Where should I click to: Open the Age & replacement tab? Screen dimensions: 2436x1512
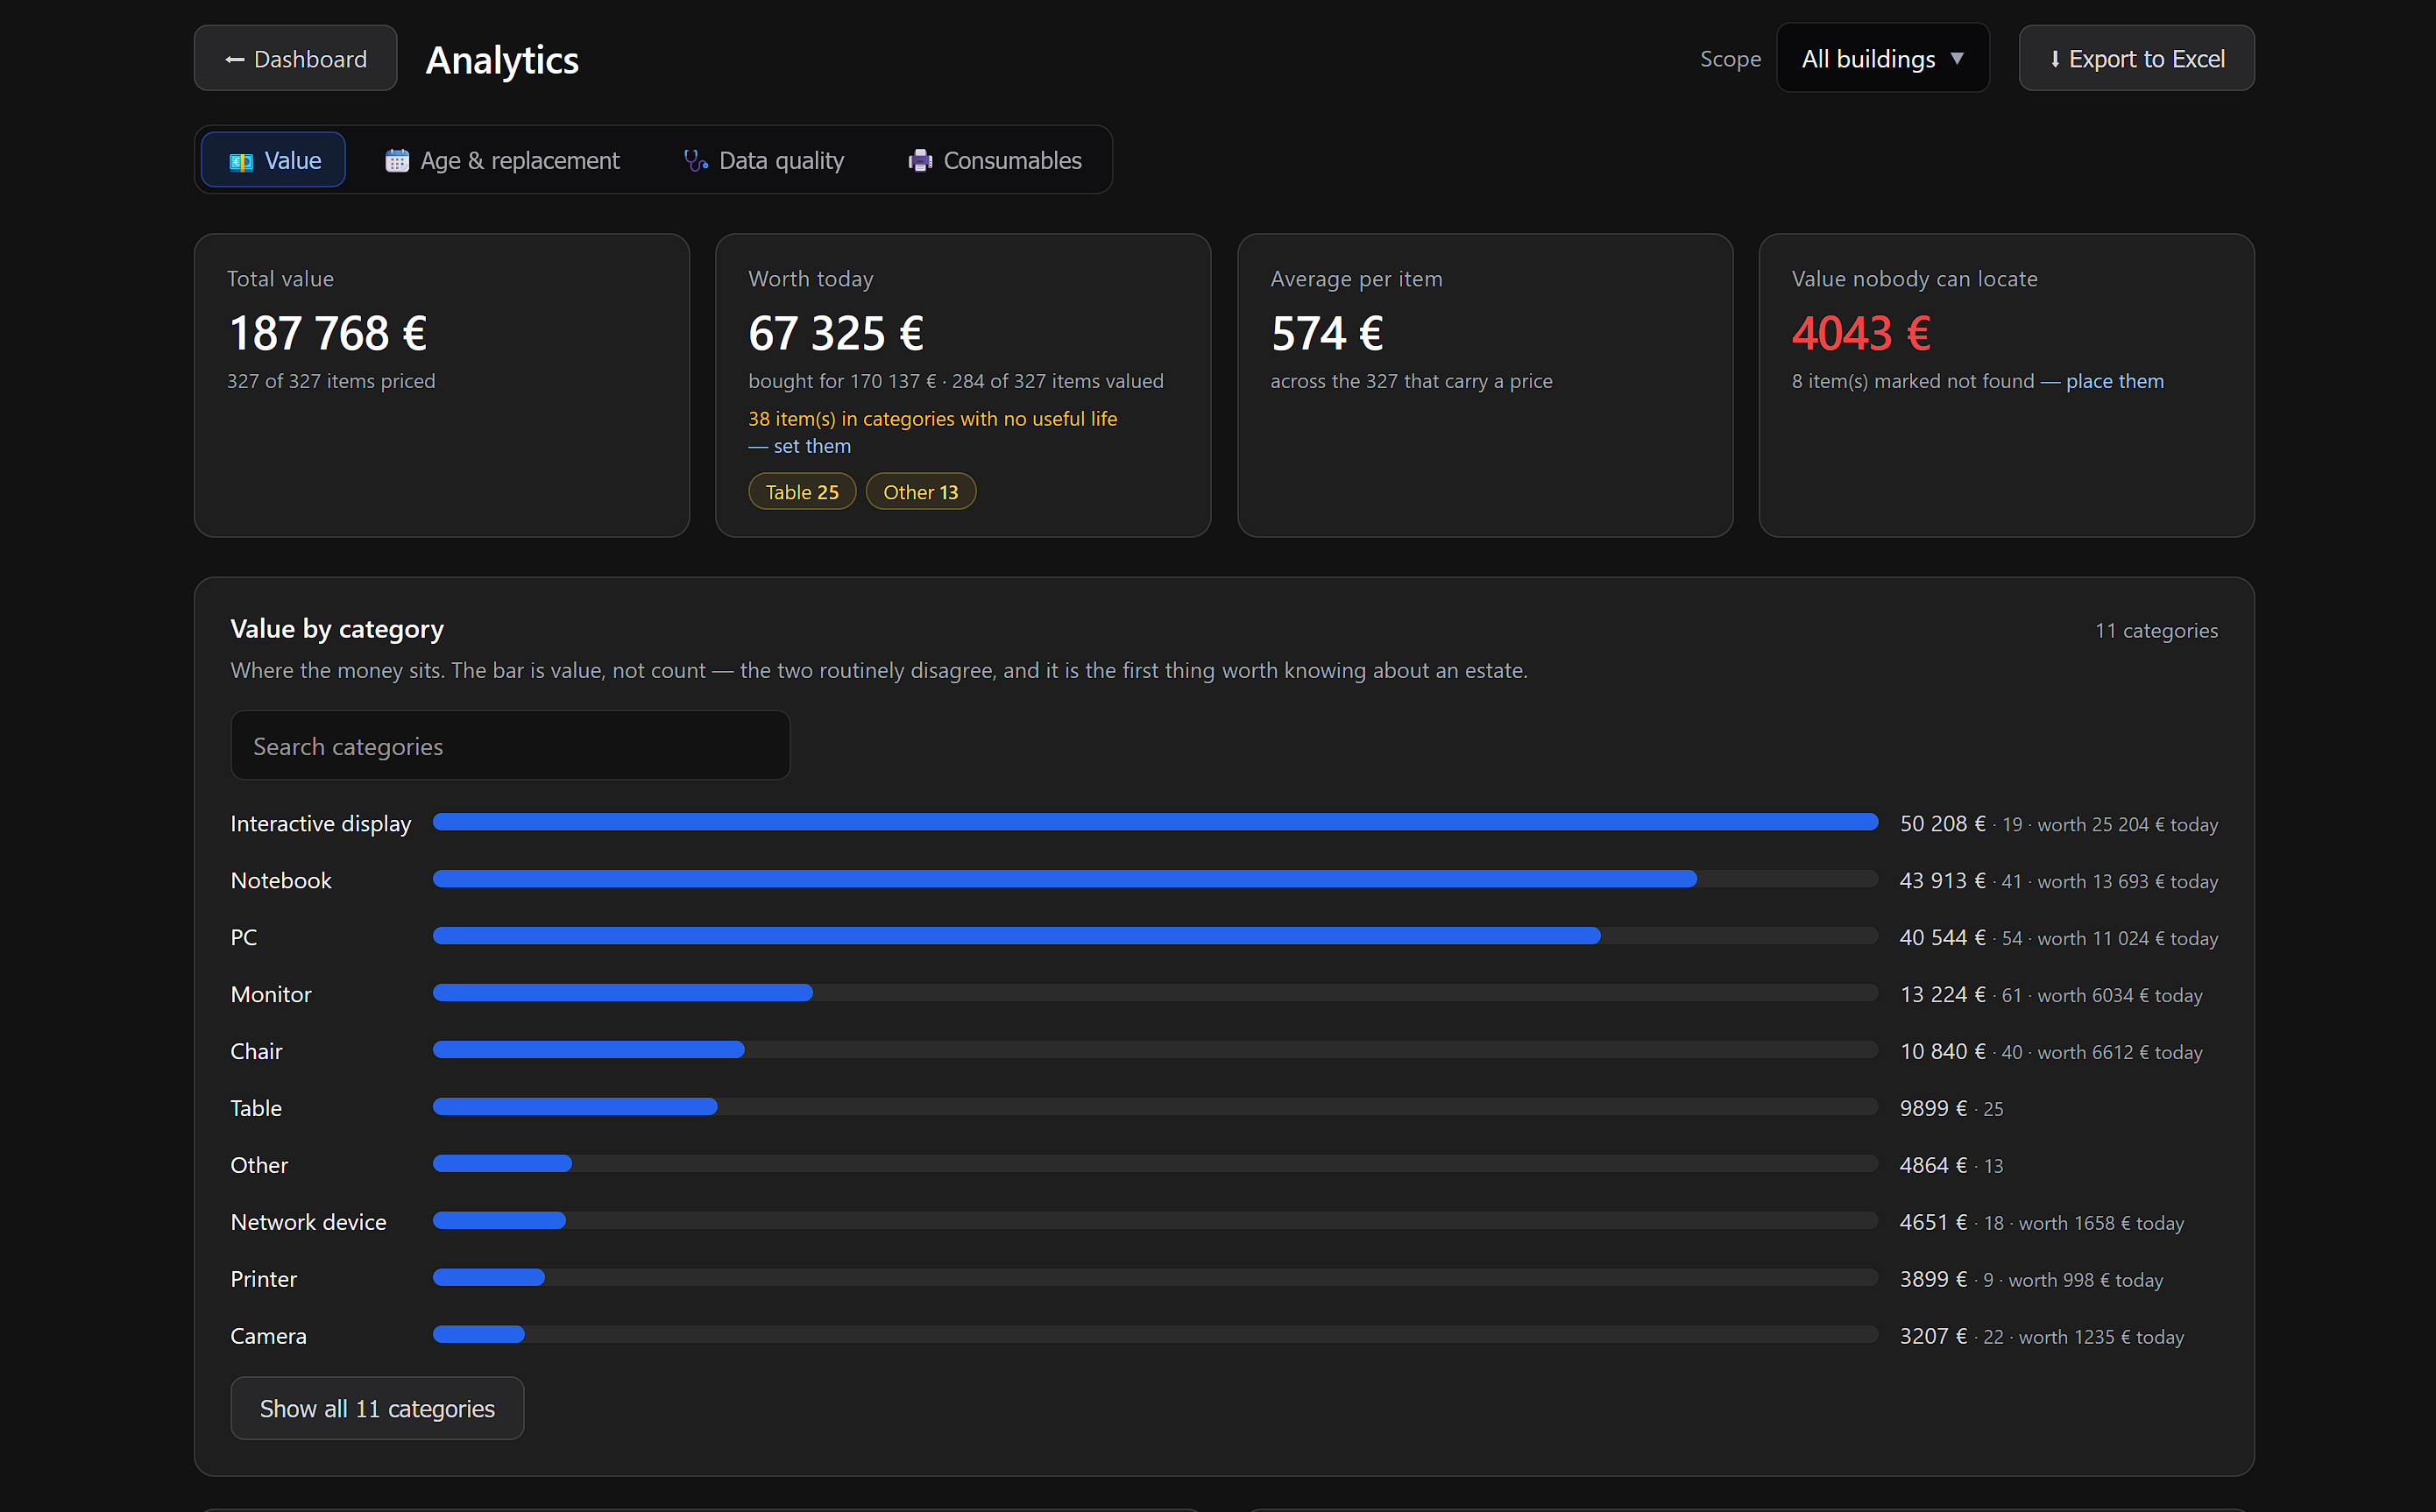[503, 160]
